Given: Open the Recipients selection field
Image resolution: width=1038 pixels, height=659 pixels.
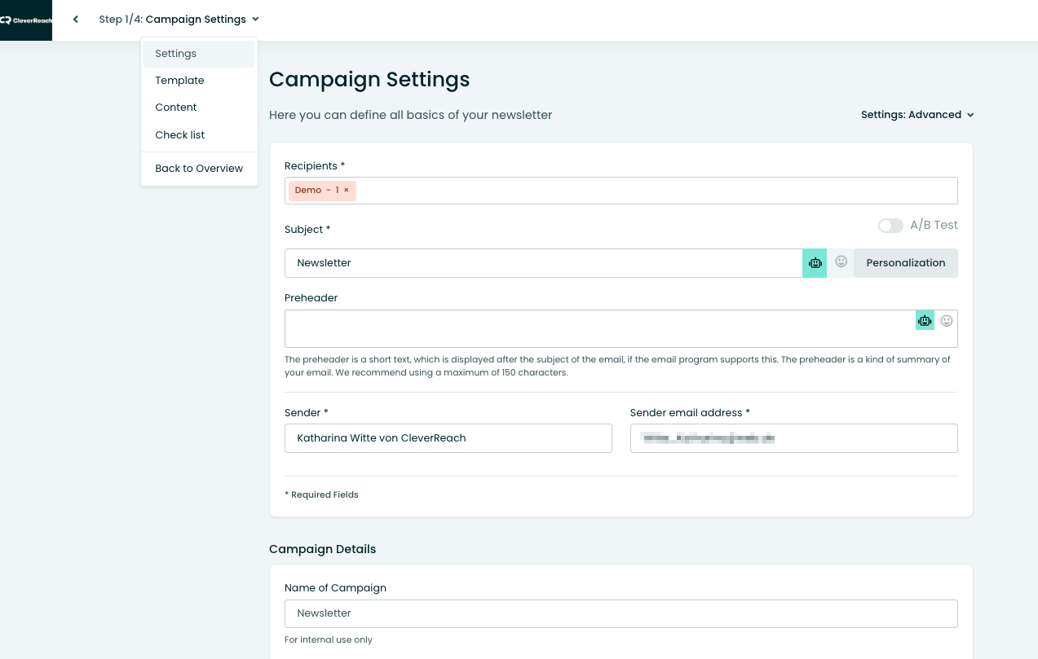Looking at the screenshot, I should pos(652,191).
